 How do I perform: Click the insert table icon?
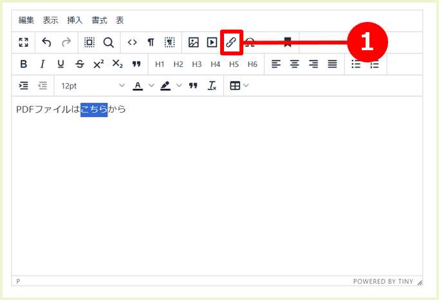coord(235,86)
